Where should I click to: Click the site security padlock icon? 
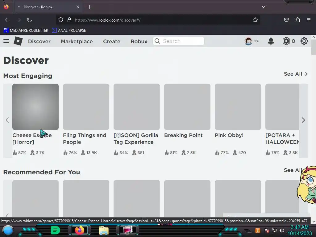69,20
